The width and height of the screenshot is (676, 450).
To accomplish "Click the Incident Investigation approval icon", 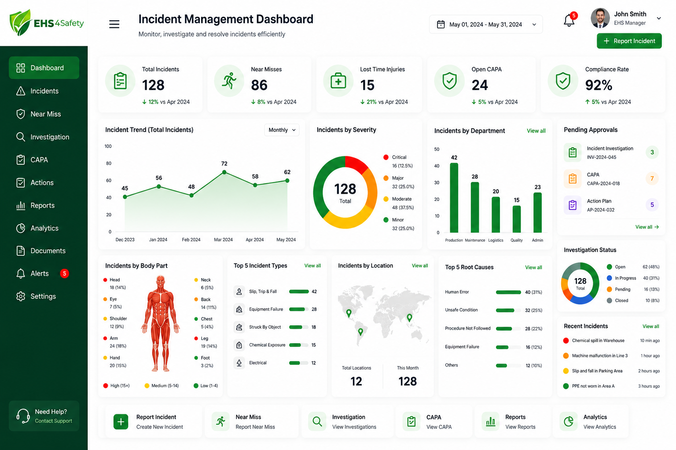I will [573, 152].
